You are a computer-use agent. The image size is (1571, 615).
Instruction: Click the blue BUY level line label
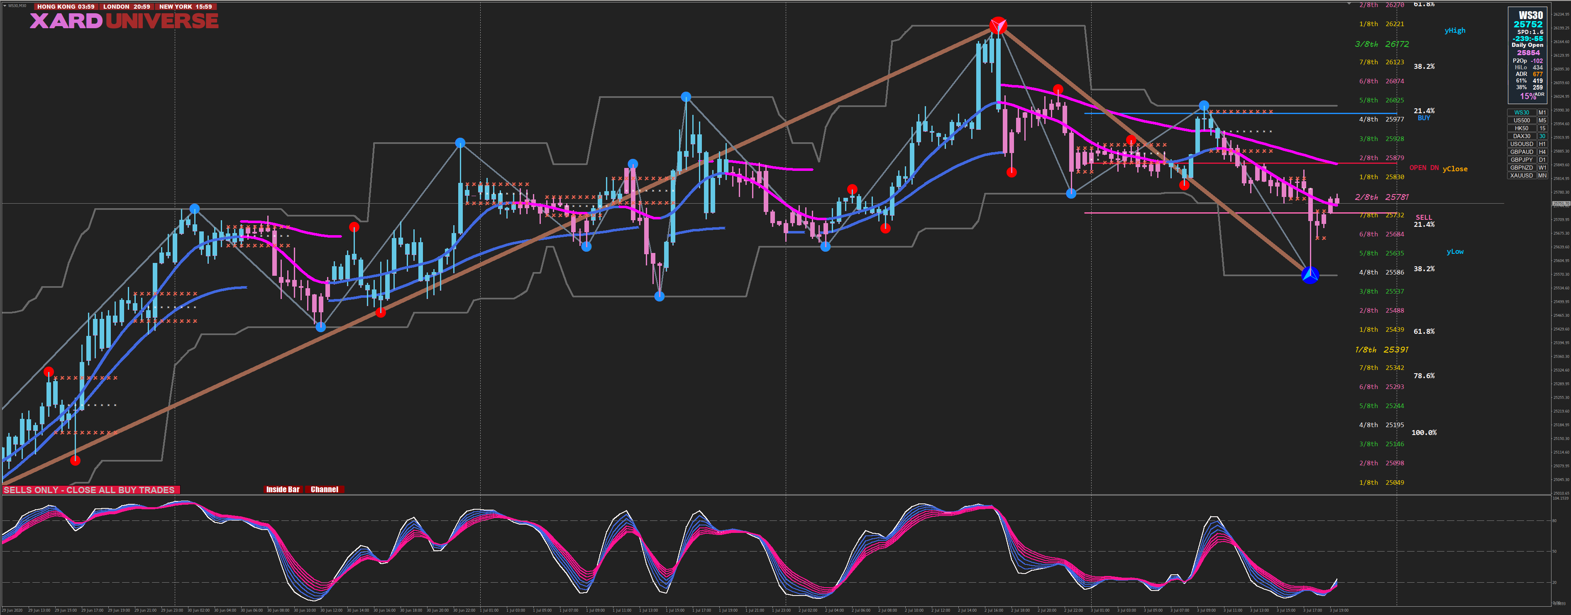click(1423, 118)
